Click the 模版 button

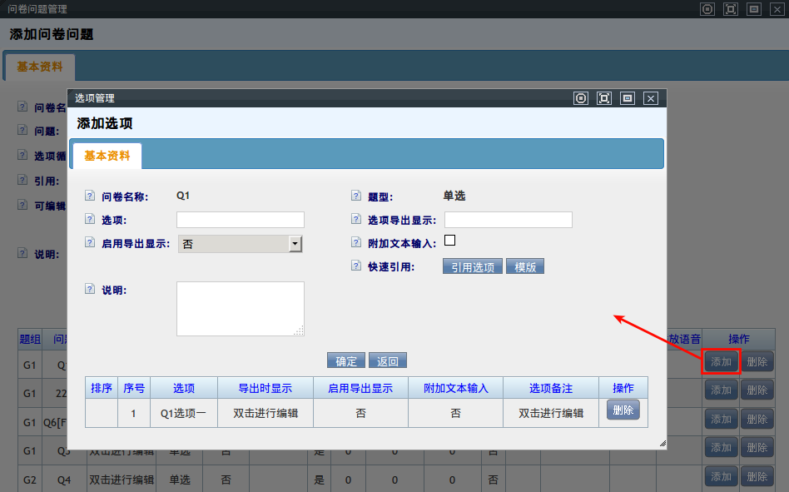point(525,266)
